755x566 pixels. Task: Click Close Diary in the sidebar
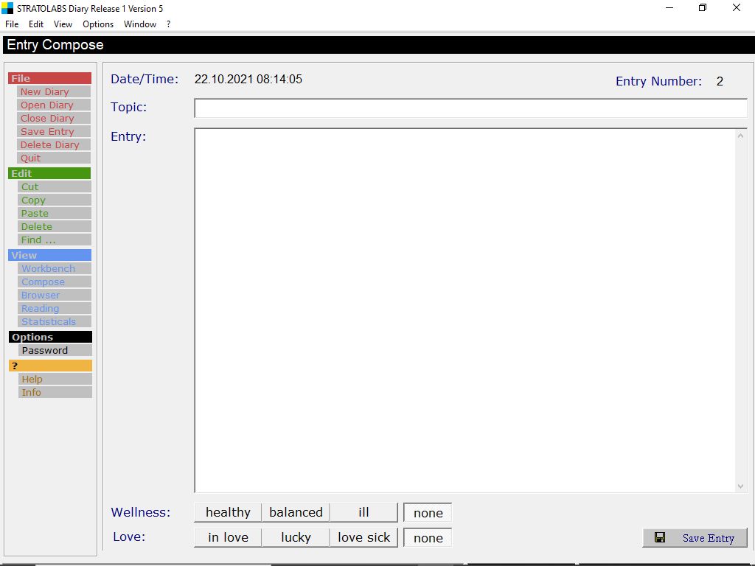pyautogui.click(x=54, y=118)
